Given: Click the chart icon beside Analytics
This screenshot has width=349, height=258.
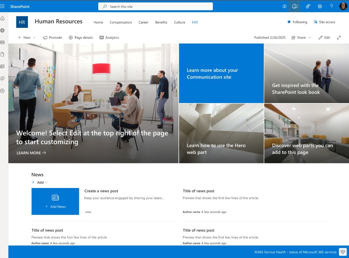Looking at the screenshot, I should pos(102,38).
